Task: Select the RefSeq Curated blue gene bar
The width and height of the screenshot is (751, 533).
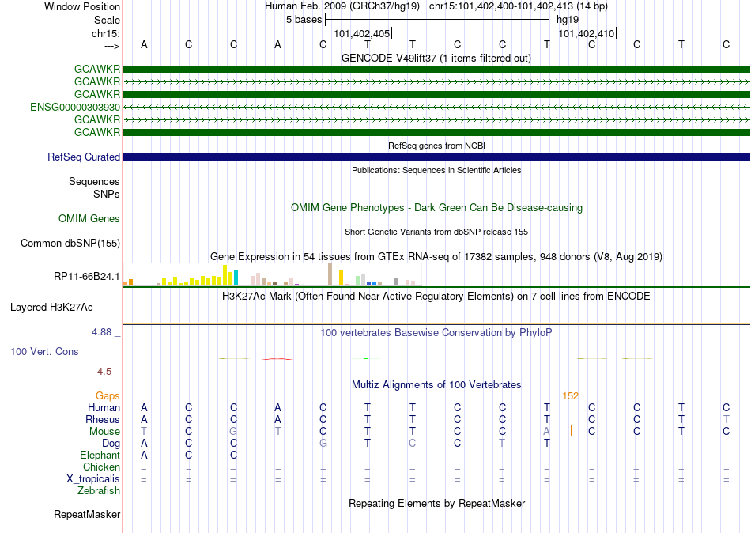Action: click(436, 157)
